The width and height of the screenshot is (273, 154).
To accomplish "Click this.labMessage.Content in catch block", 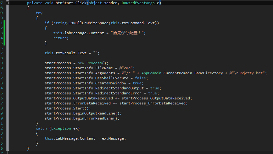I will 70,139.
